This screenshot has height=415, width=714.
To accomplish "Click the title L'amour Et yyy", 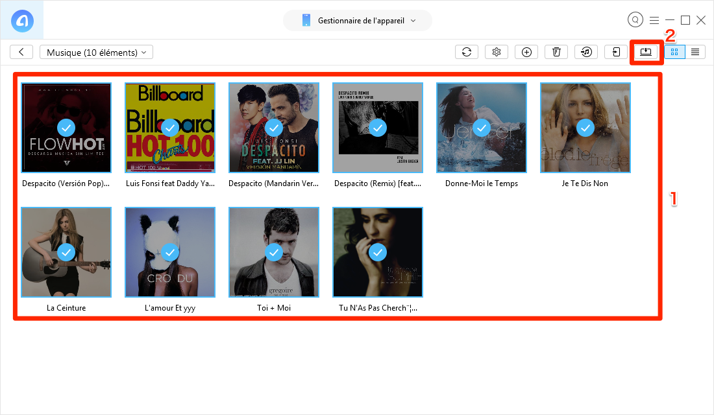I will coord(170,308).
